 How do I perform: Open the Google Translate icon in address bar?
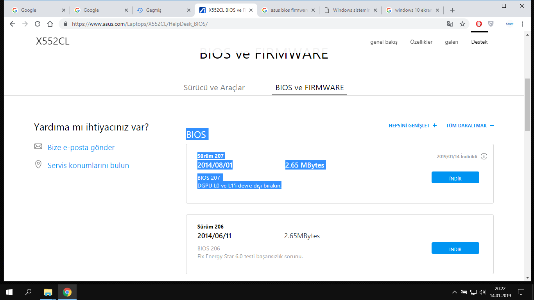(x=450, y=24)
